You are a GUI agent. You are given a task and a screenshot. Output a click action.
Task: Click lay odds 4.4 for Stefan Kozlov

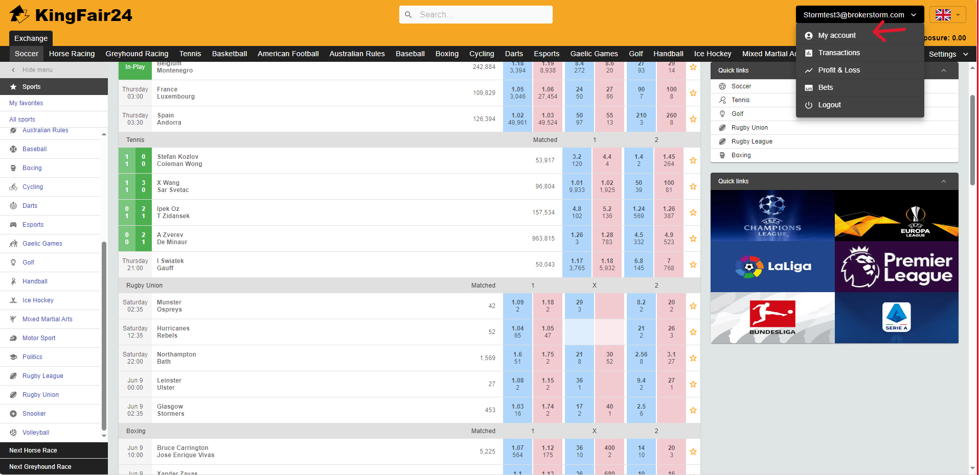click(x=607, y=160)
